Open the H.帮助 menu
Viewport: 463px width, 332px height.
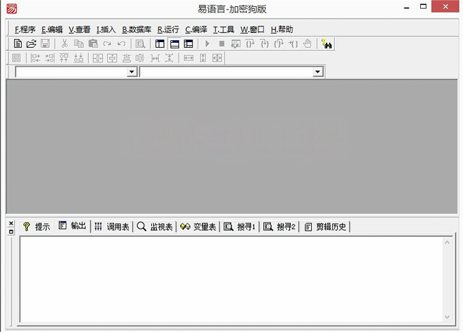[x=281, y=30]
